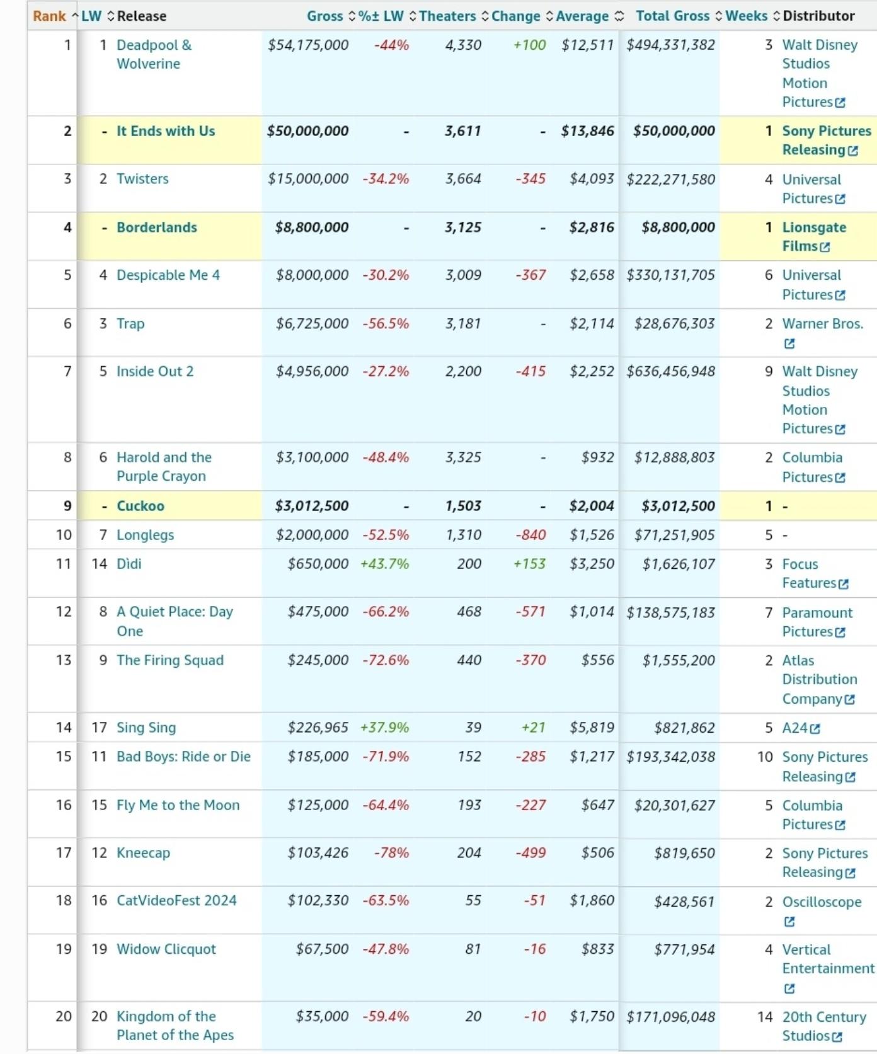This screenshot has height=1054, width=877.
Task: Open Warner Bros. distributor link
Action: (x=823, y=324)
